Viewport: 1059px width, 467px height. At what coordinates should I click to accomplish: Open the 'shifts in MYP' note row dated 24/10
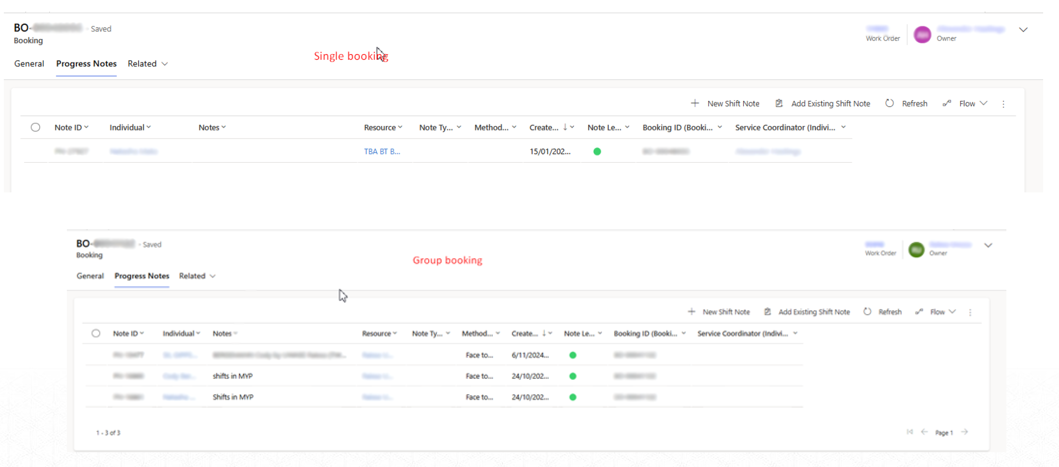232,376
